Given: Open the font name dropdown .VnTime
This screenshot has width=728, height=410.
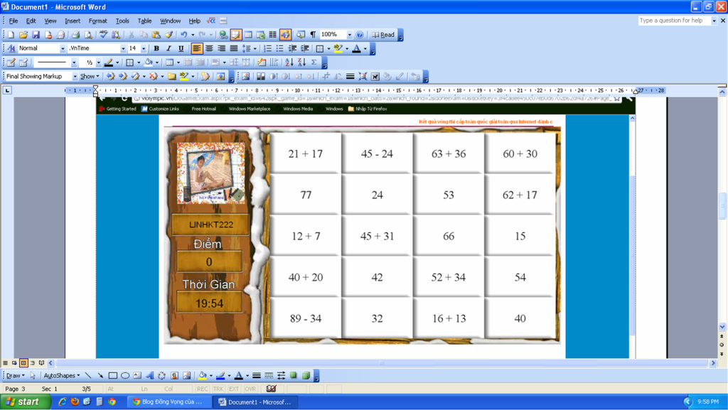Looking at the screenshot, I should tap(122, 48).
